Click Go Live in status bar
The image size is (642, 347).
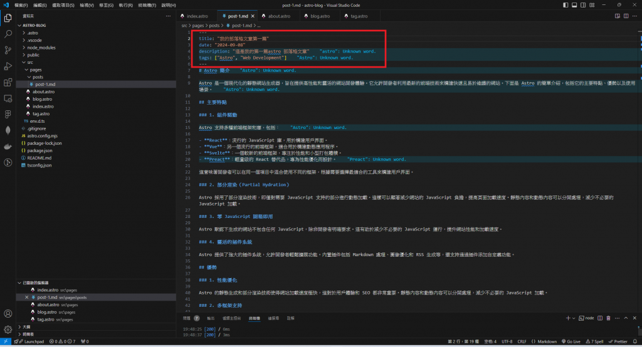coord(571,341)
